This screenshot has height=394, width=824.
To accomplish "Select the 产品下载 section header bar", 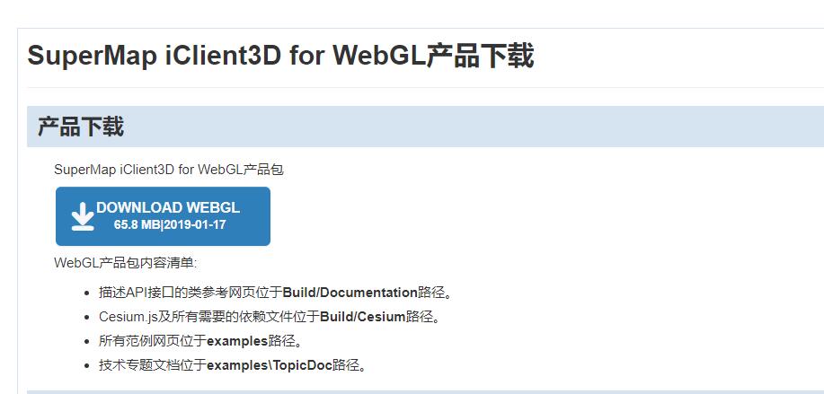I will tap(425, 127).
